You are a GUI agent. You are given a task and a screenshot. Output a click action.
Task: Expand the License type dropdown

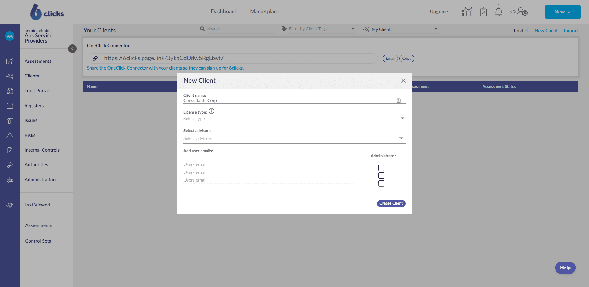[x=294, y=119]
